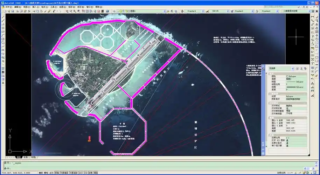Screen dimensions: 320x175
Task: Toggle 正交 (Ortho) mode in status bar
Action: coord(51,173)
